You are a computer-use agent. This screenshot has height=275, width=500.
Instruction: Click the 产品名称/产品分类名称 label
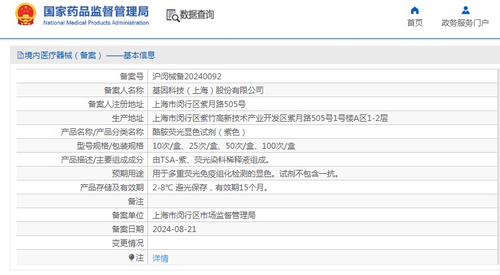(103, 132)
